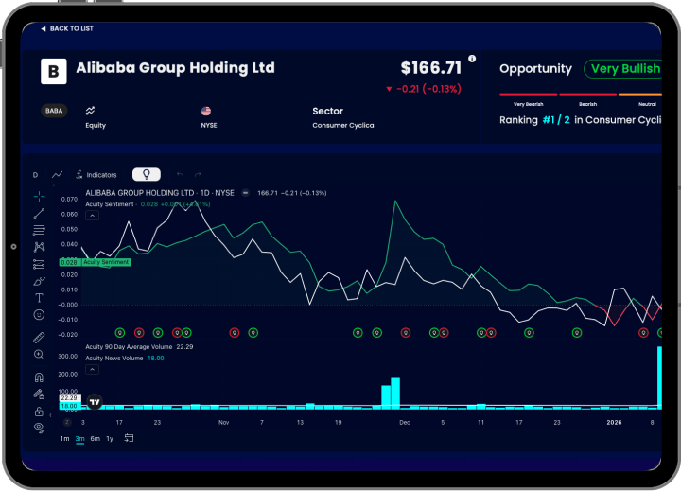Toggle the lightbulb ideas button
The height and width of the screenshot is (491, 681).
point(147,174)
